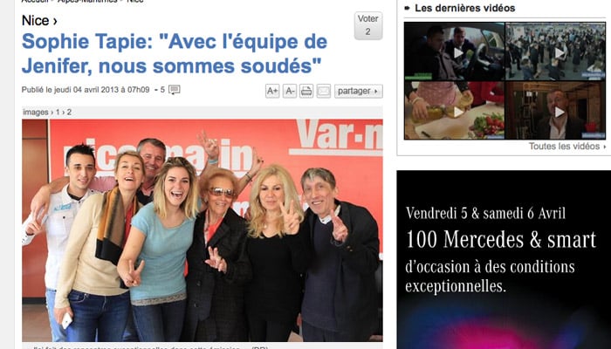Click the print article icon
This screenshot has height=349, width=611.
(306, 91)
